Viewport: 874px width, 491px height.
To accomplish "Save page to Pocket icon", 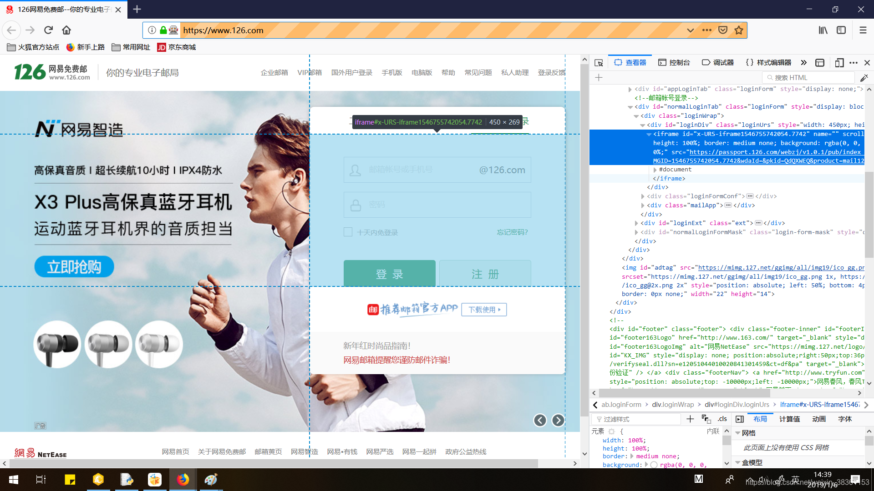I will point(722,30).
